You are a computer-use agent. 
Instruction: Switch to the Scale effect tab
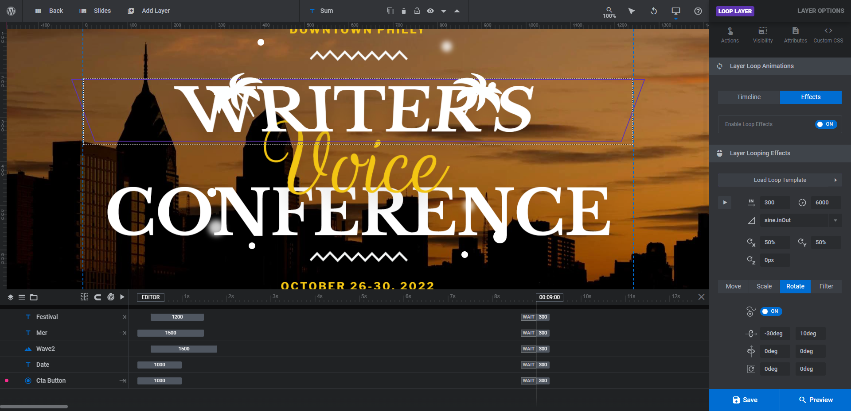(764, 286)
